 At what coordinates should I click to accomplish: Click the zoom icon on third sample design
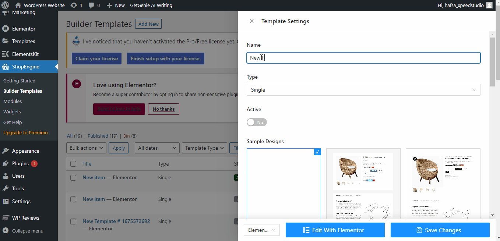[x=415, y=159]
